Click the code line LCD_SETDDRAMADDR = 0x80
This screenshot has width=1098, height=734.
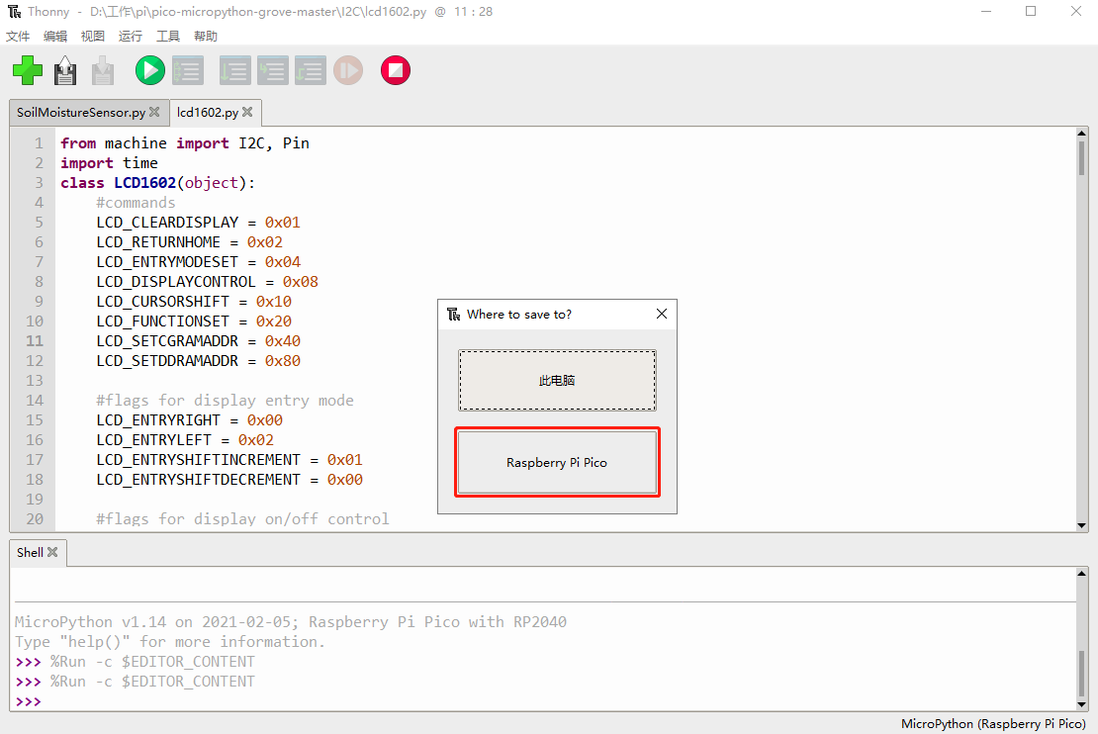click(198, 361)
